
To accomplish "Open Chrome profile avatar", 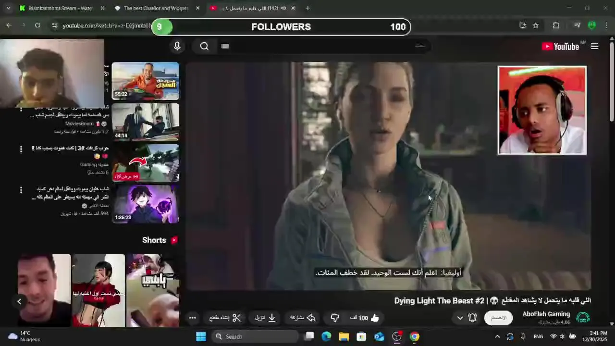I will 592,25.
